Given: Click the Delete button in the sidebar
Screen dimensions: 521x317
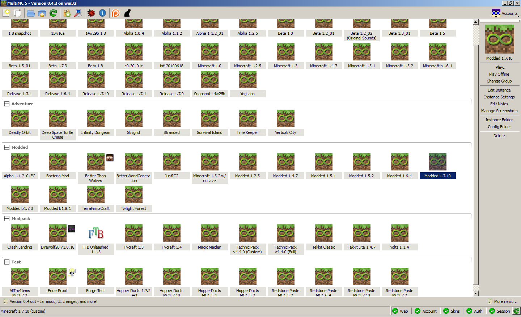Looking at the screenshot, I should click(499, 136).
